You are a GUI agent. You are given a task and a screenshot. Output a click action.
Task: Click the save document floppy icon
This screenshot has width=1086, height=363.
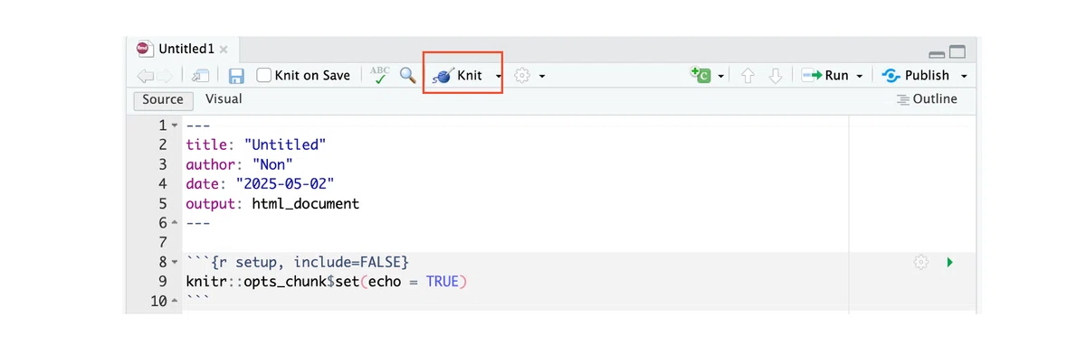pos(236,76)
